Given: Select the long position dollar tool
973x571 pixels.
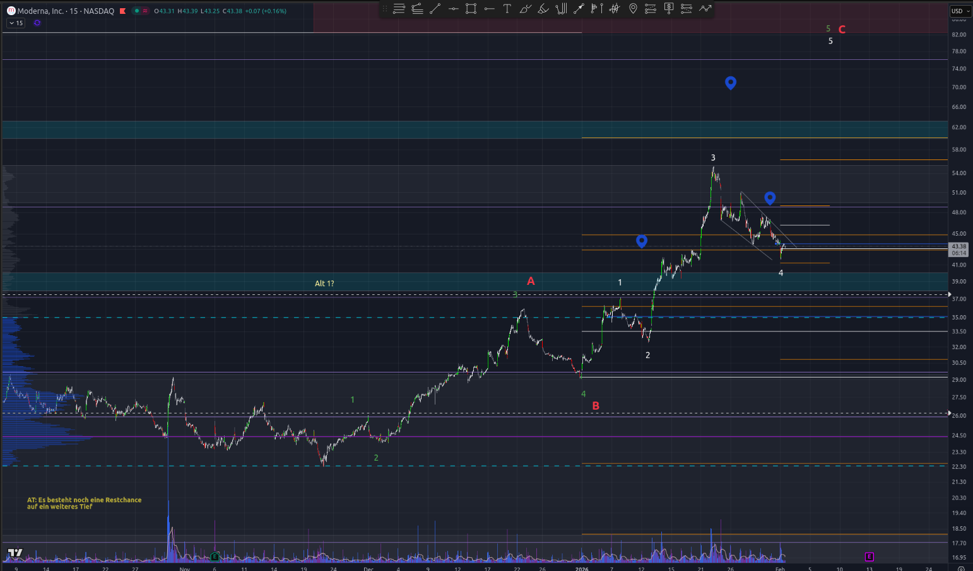Looking at the screenshot, I should tap(669, 9).
